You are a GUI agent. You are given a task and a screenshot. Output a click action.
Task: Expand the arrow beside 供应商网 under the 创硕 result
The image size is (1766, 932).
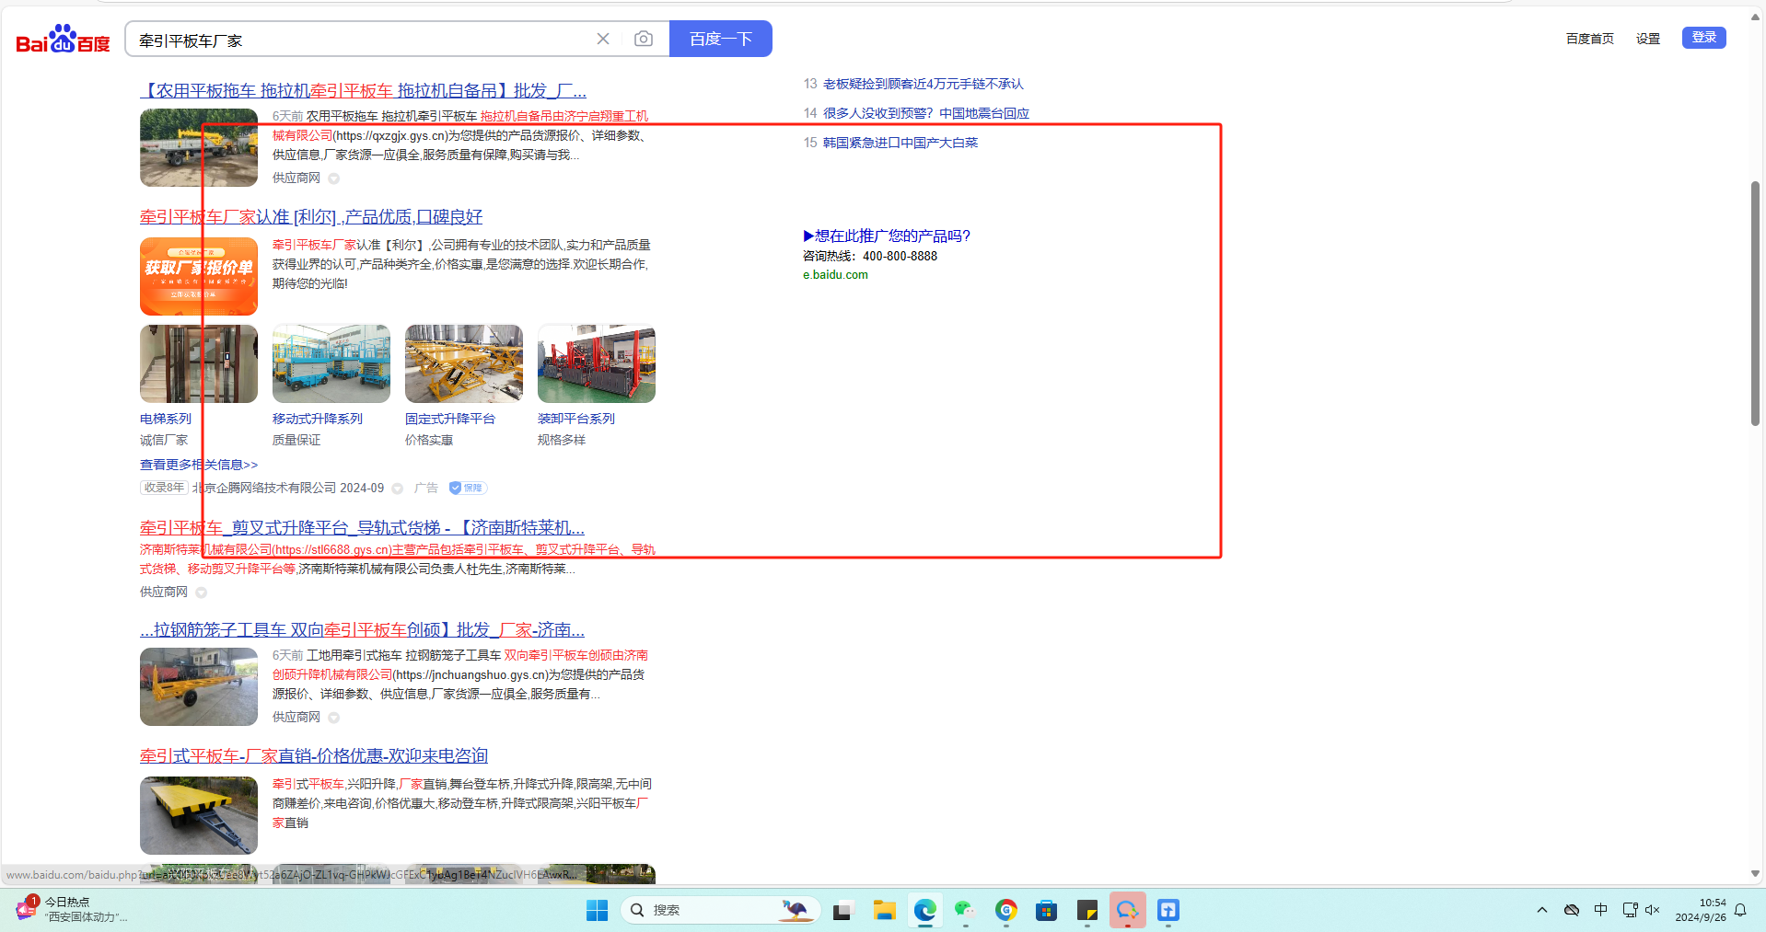pos(334,718)
